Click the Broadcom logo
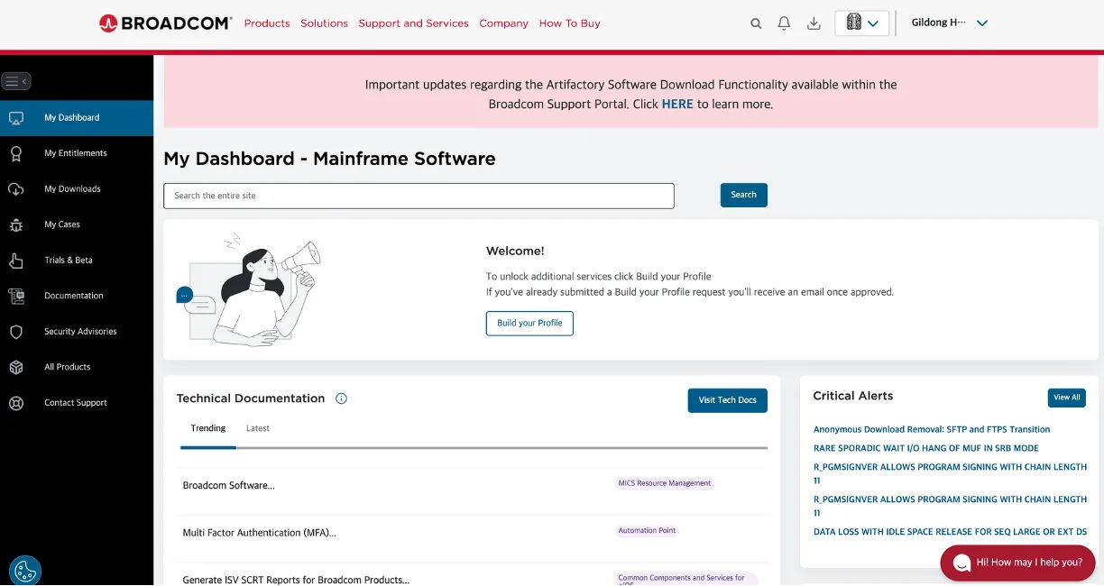Viewport: 1104px width, 586px height. click(x=165, y=23)
